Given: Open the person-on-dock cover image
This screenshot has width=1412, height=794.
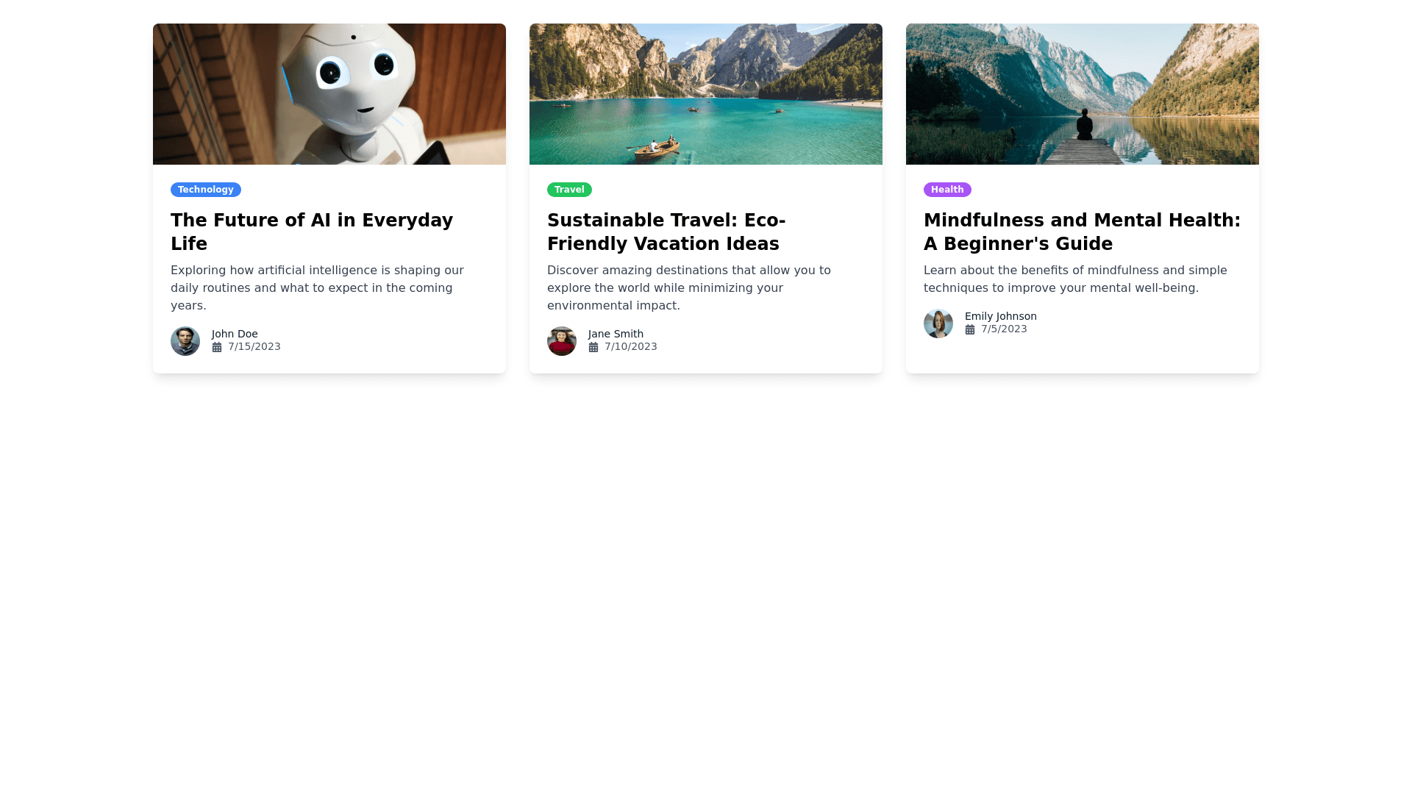Looking at the screenshot, I should (1083, 94).
